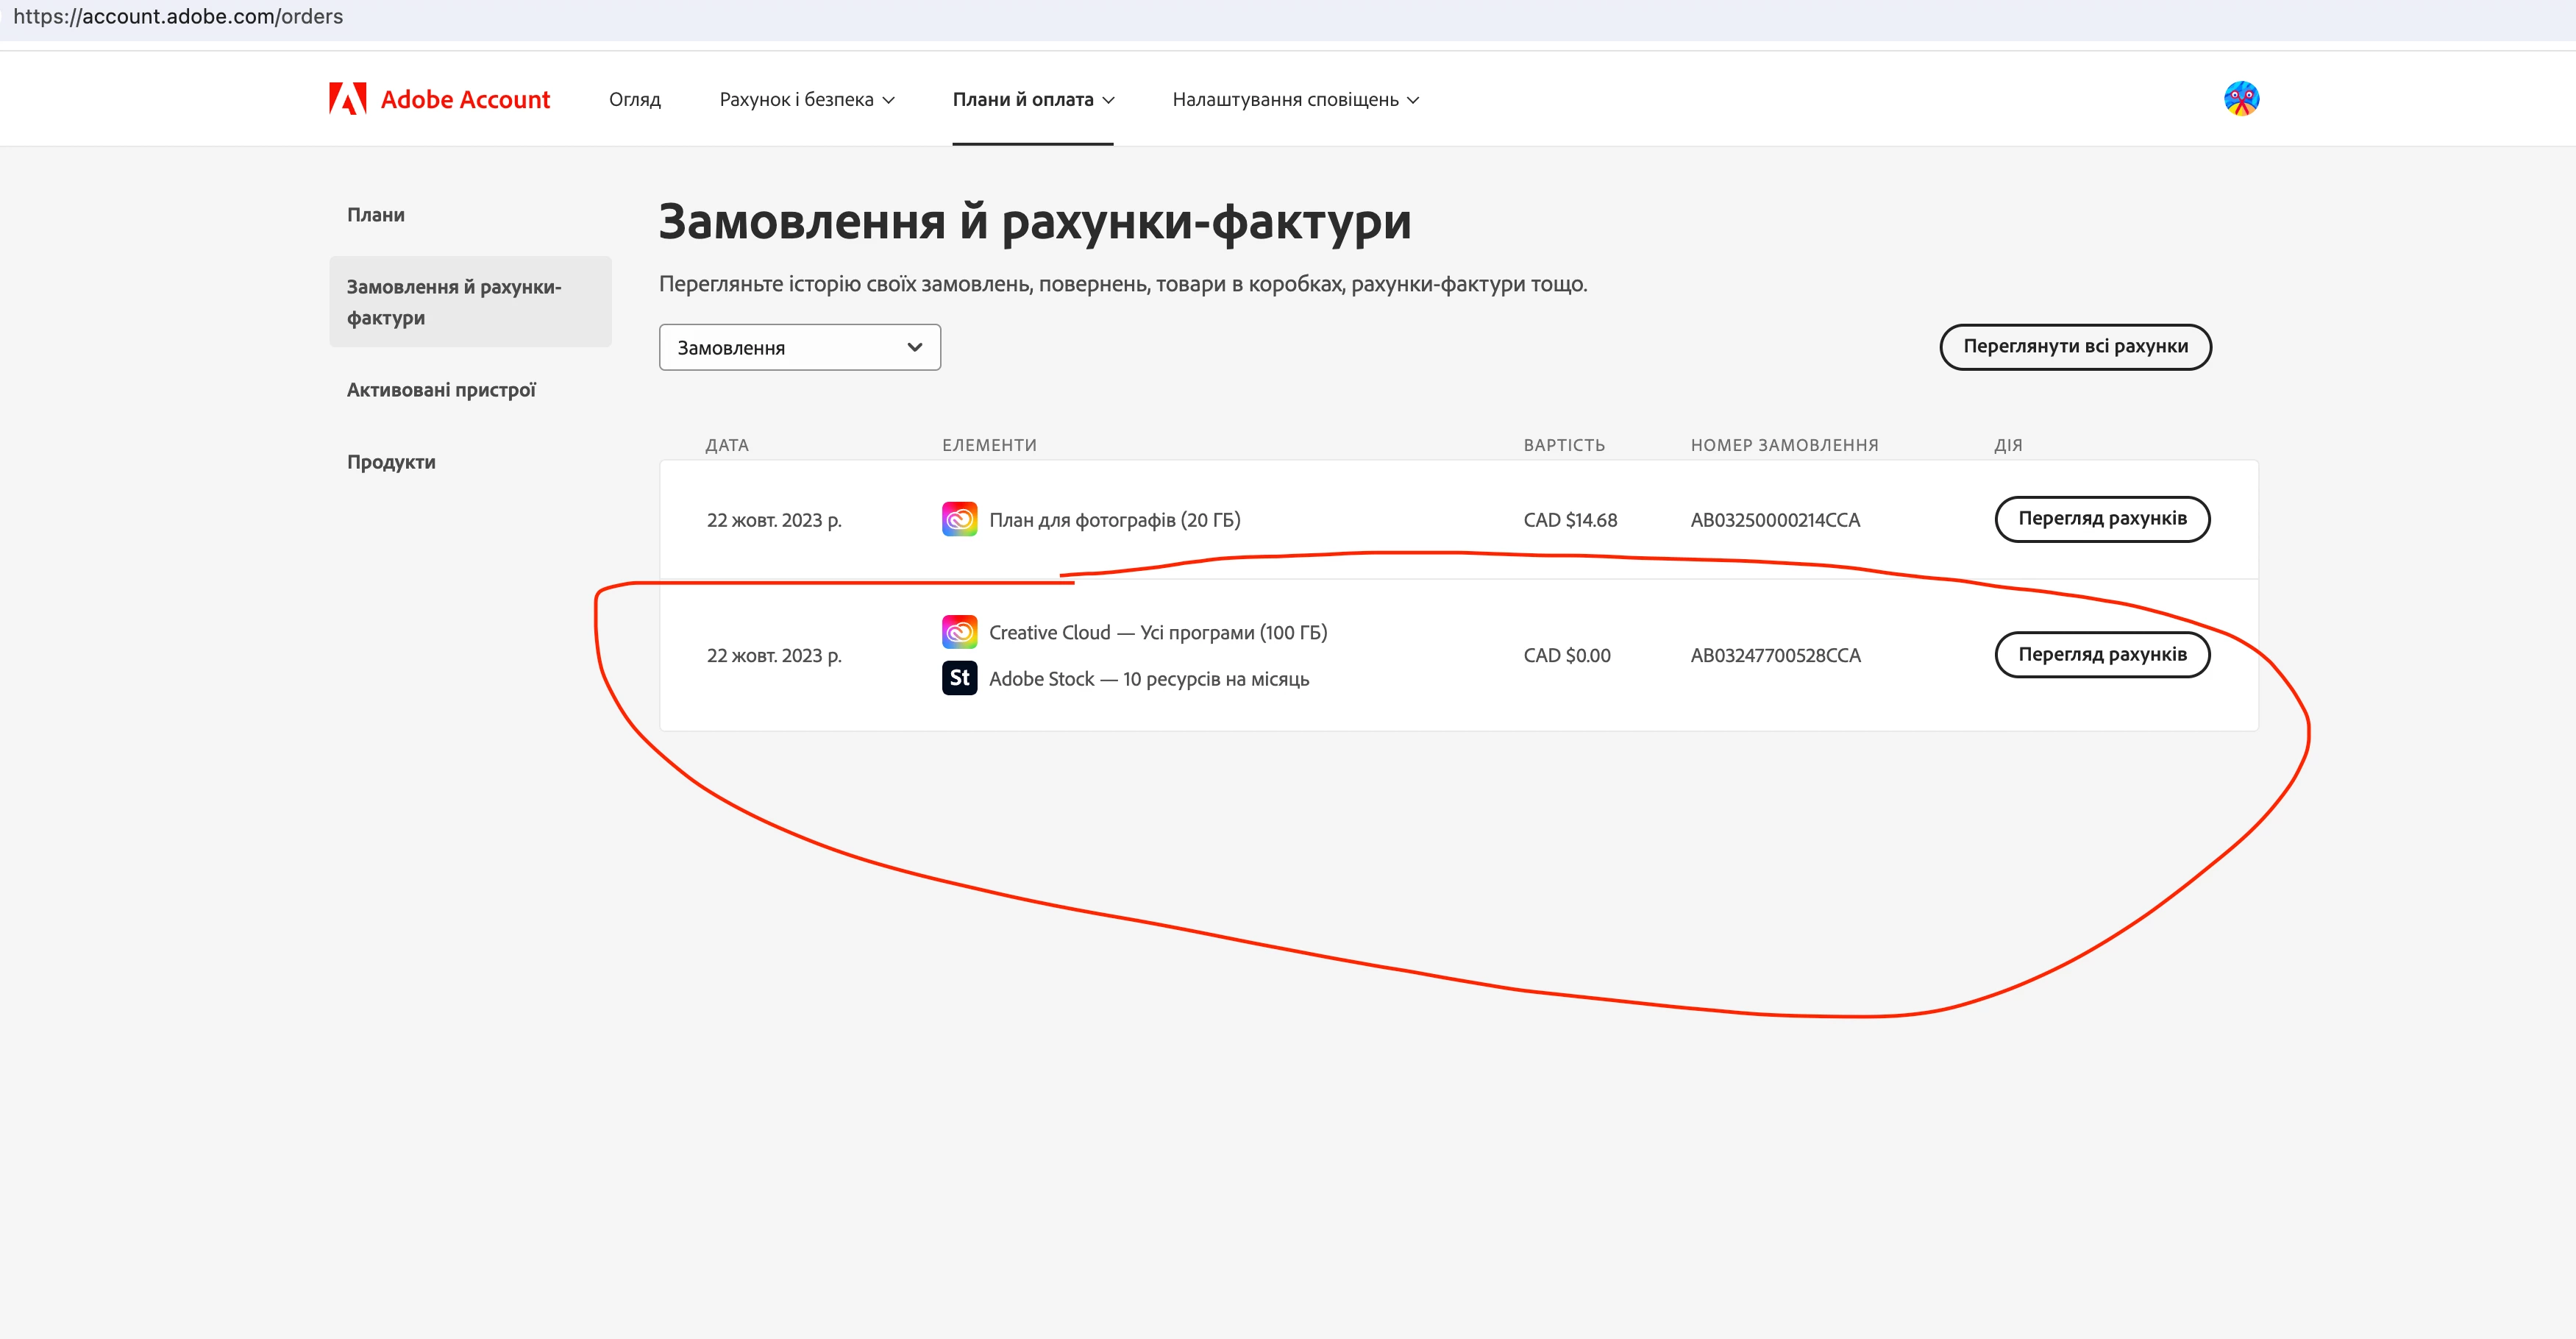Viewport: 2576px width, 1339px height.
Task: Click the browser URL address field
Action: [x=178, y=17]
